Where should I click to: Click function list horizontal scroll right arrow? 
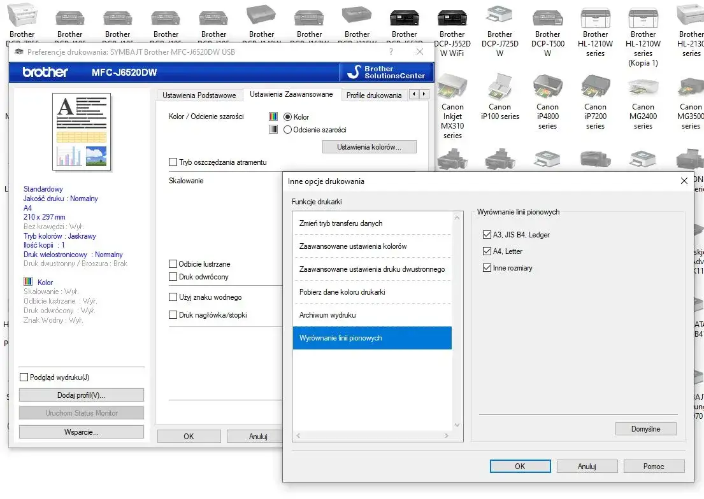tap(446, 435)
